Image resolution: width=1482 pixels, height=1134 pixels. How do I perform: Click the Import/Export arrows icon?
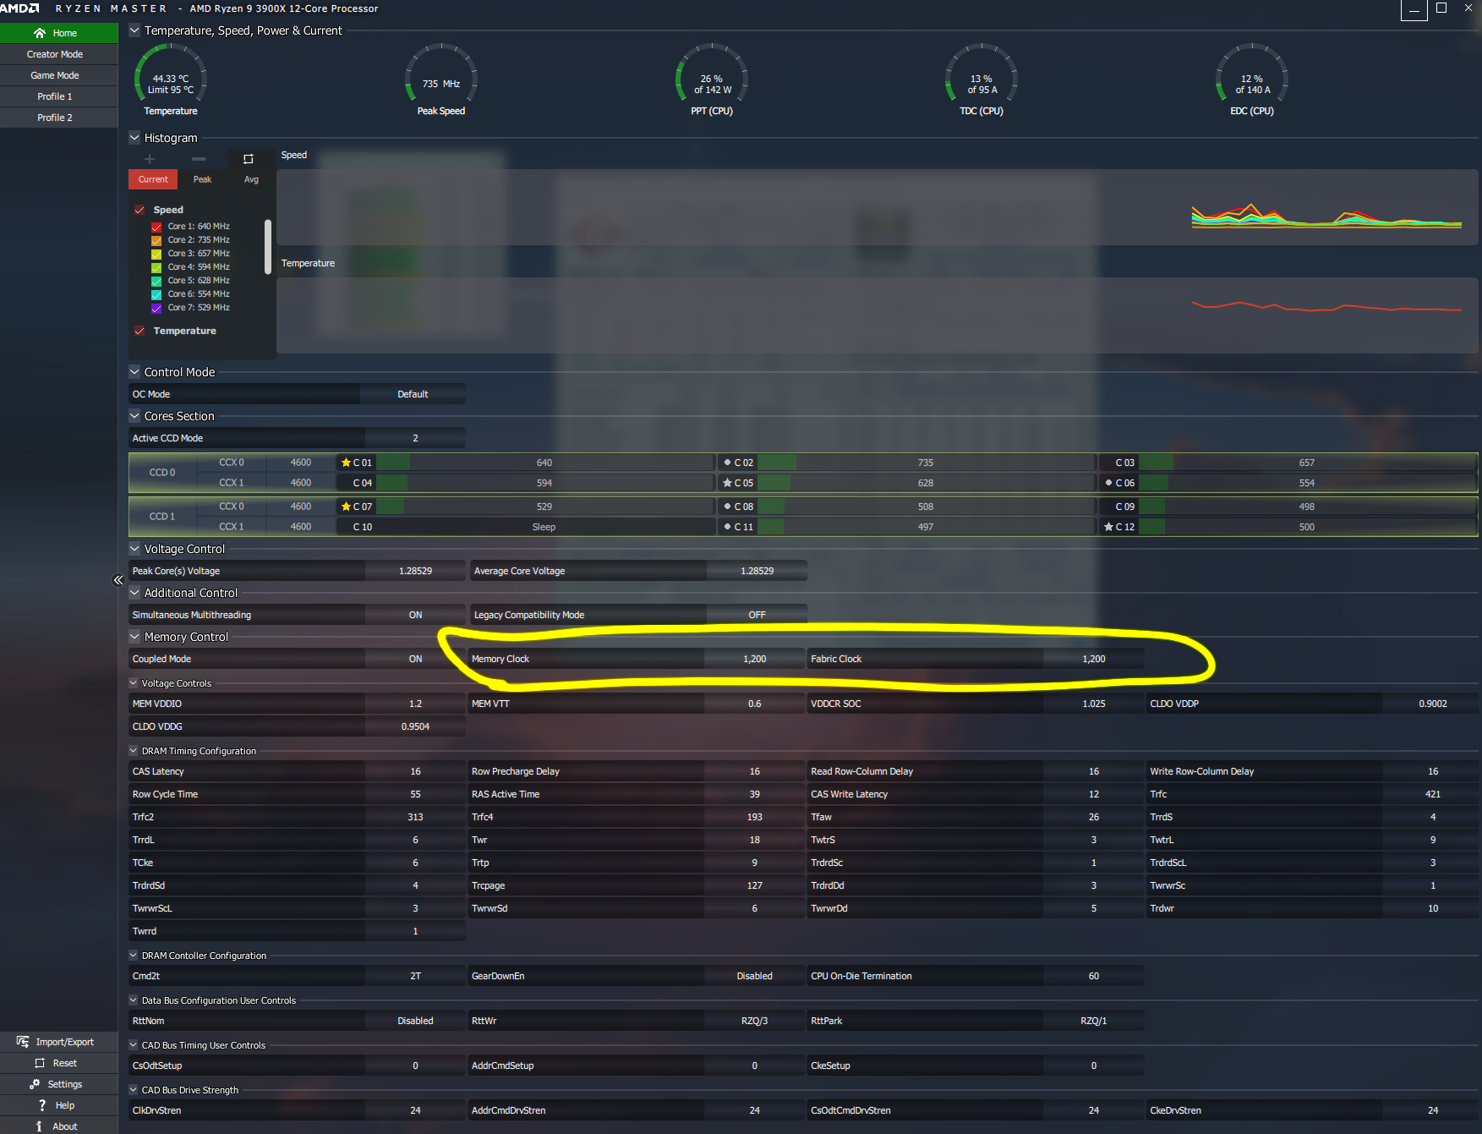click(x=23, y=1042)
